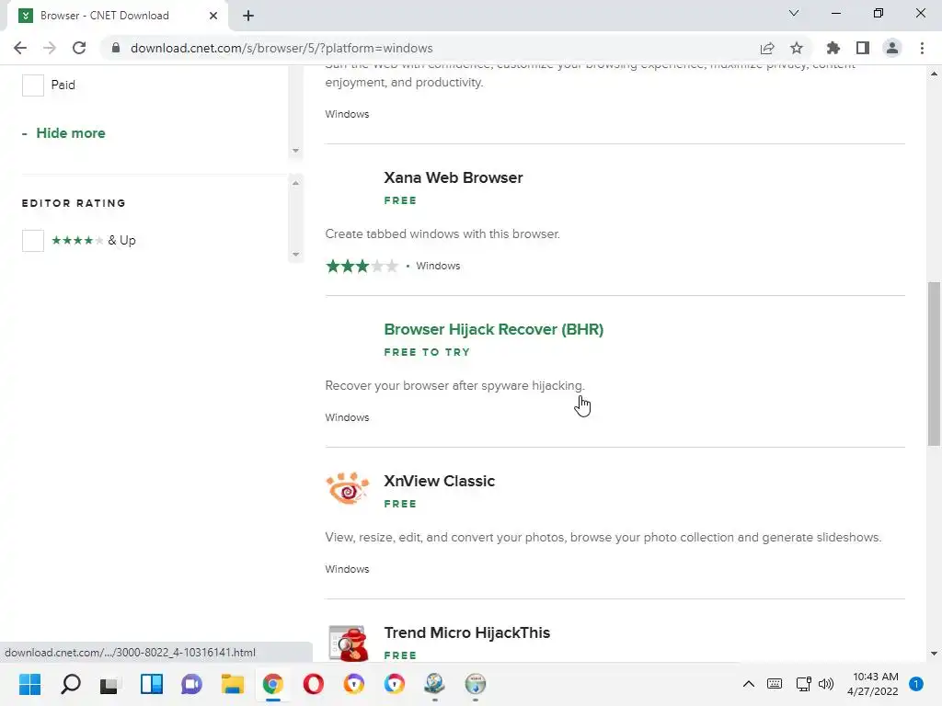
Task: Open the tab search chevron
Action: click(794, 13)
